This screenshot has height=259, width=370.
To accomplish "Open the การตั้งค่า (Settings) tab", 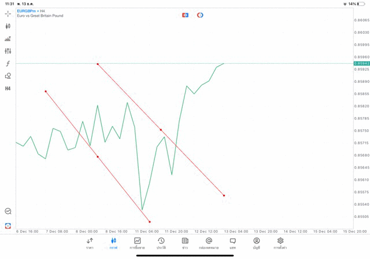I will coord(280,243).
